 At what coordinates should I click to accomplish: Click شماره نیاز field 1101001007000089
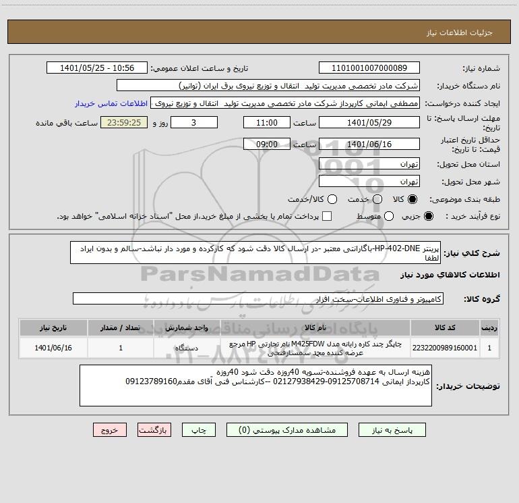click(x=369, y=68)
